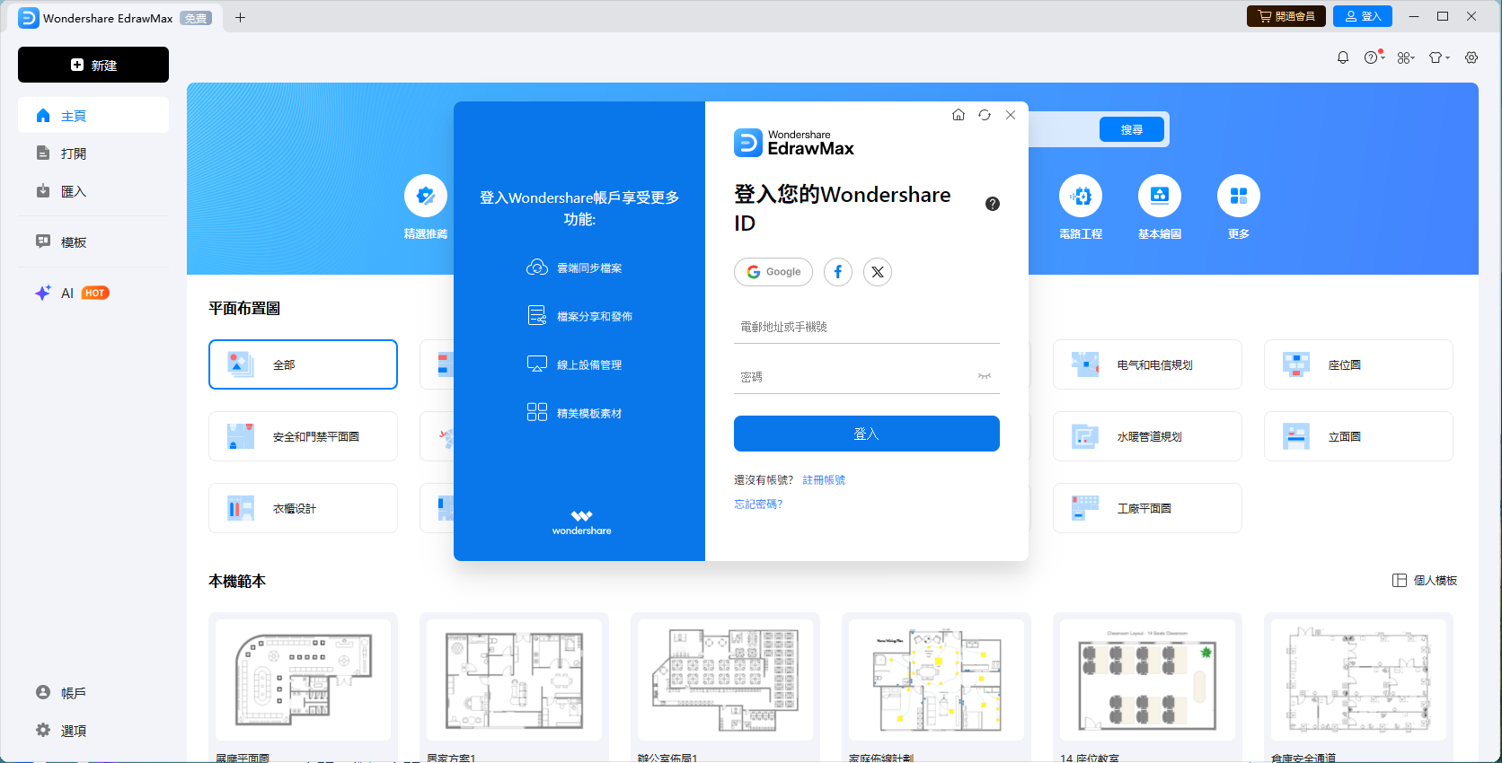This screenshot has width=1502, height=763.
Task: Select the Featured (精選推薦) category icon
Action: point(426,196)
